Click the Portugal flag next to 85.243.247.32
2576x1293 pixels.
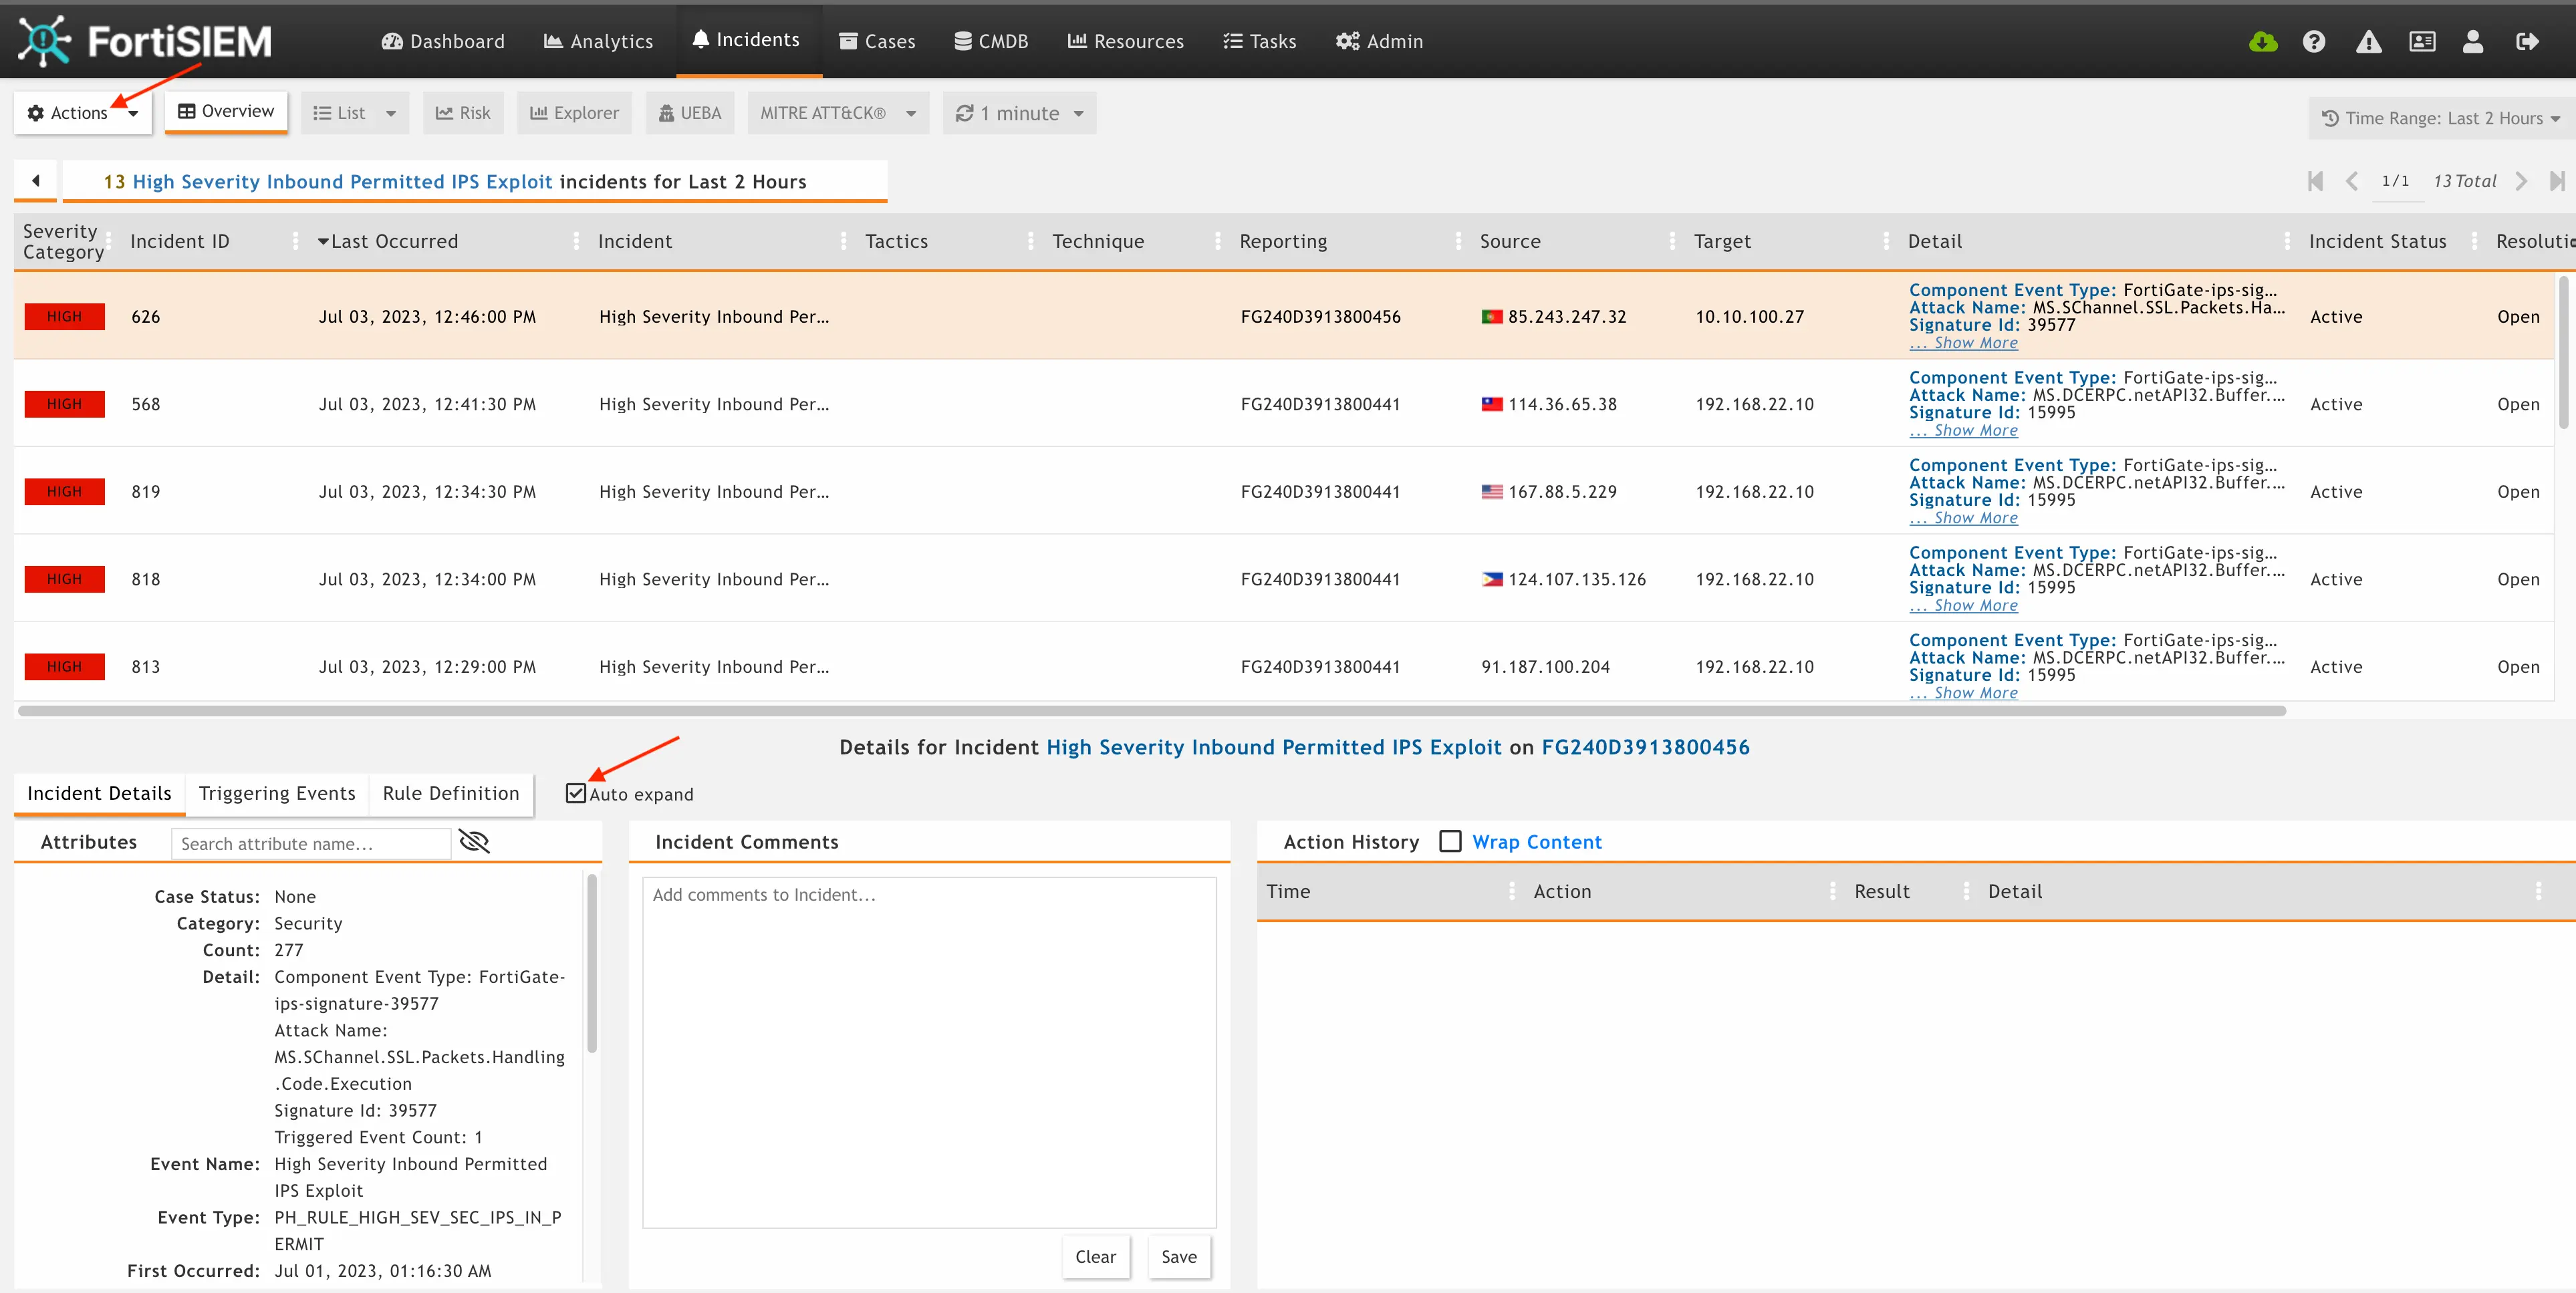coord(1492,317)
